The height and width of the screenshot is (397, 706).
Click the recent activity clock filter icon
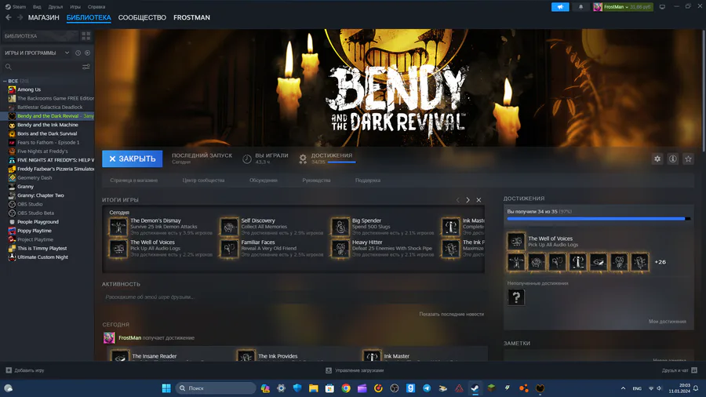[78, 53]
